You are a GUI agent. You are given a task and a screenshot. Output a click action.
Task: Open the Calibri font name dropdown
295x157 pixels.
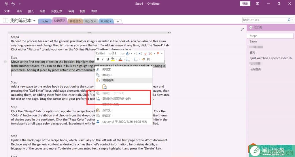110,54
